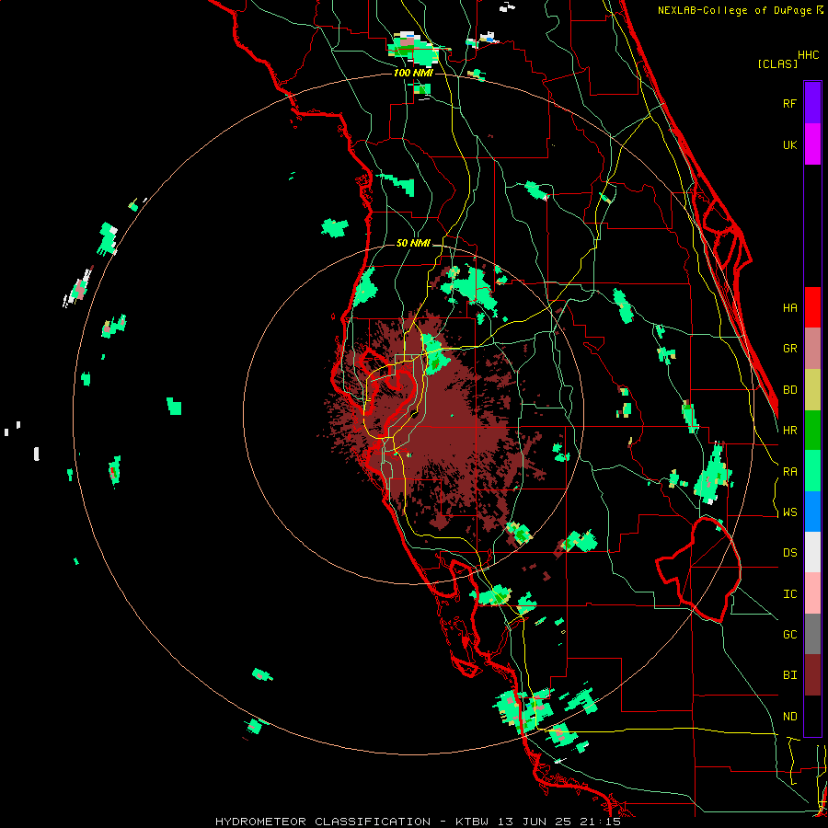Click the GR legend label
Image resolution: width=828 pixels, height=828 pixels.
point(789,349)
